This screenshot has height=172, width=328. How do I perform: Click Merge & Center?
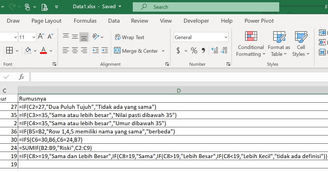[137, 51]
